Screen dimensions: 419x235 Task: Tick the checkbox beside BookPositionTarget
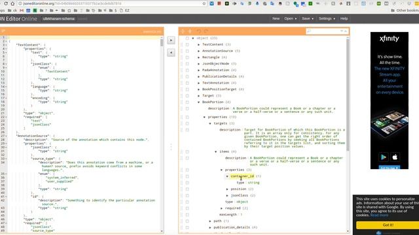(x=187, y=89)
